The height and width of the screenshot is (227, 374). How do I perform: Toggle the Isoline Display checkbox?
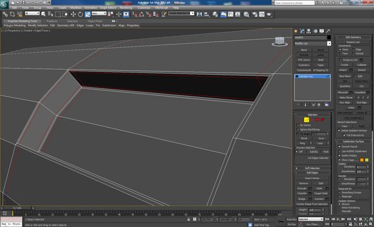point(340,156)
